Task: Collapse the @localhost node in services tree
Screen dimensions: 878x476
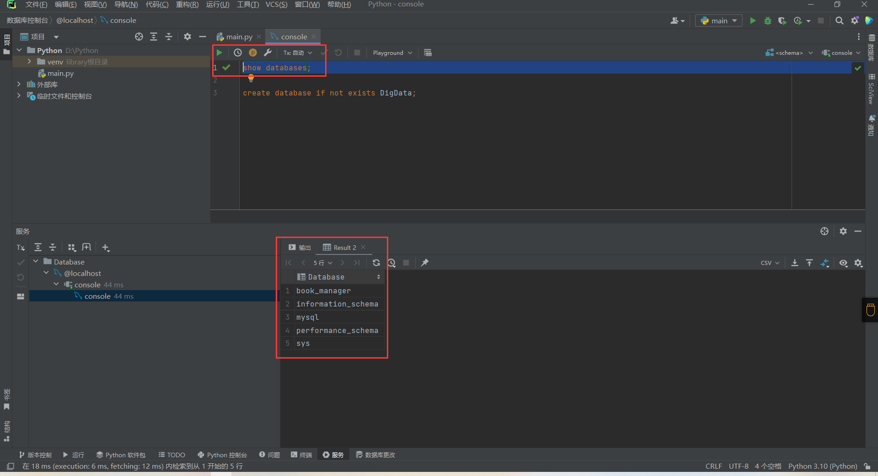Action: (46, 273)
